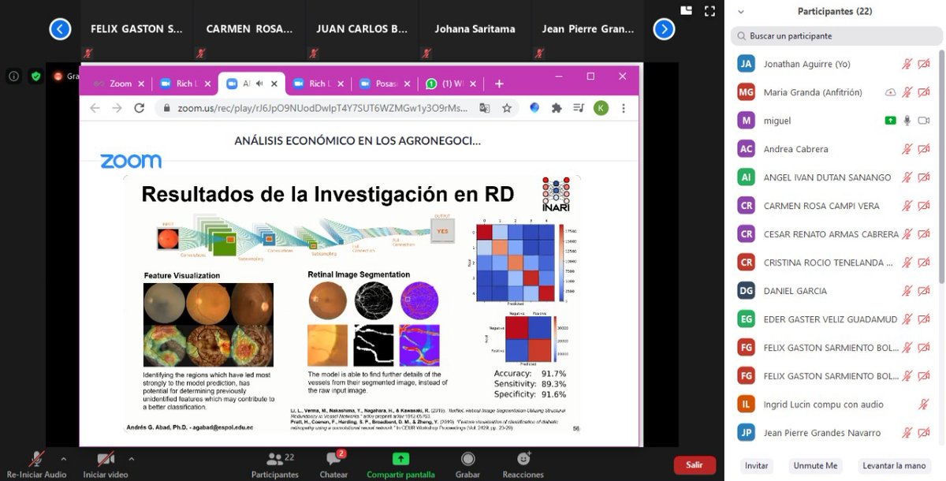Click the participants list scrollbar
Image resolution: width=946 pixels, height=481 pixels.
click(x=941, y=167)
